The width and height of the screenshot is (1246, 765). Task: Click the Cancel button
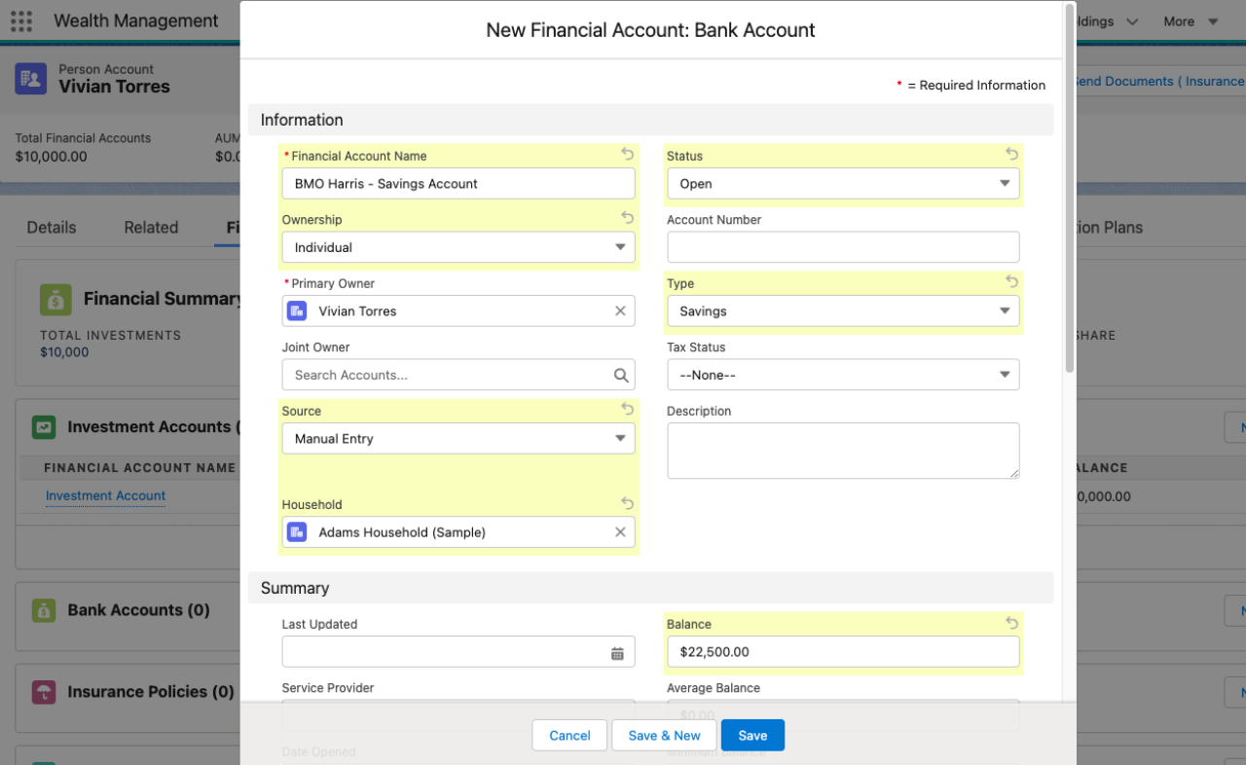(x=569, y=736)
